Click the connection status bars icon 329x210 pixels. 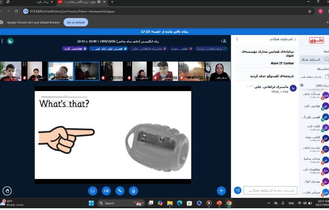[x=10, y=41]
